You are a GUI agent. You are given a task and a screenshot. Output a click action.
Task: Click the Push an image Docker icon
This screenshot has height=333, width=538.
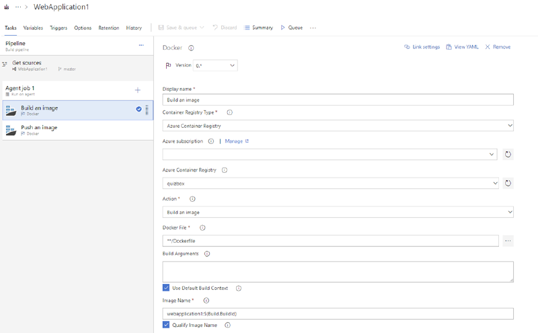click(x=11, y=130)
